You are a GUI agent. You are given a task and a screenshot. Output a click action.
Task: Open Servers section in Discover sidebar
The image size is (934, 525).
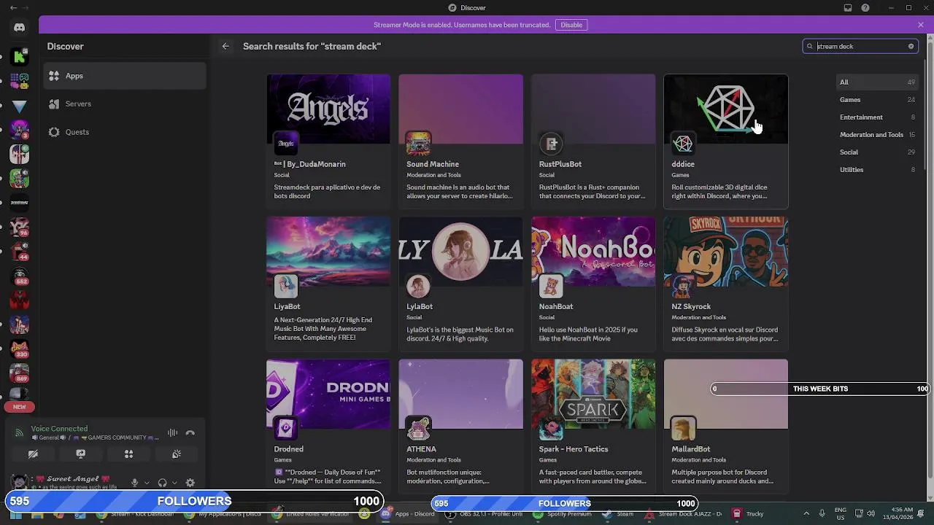125,104
